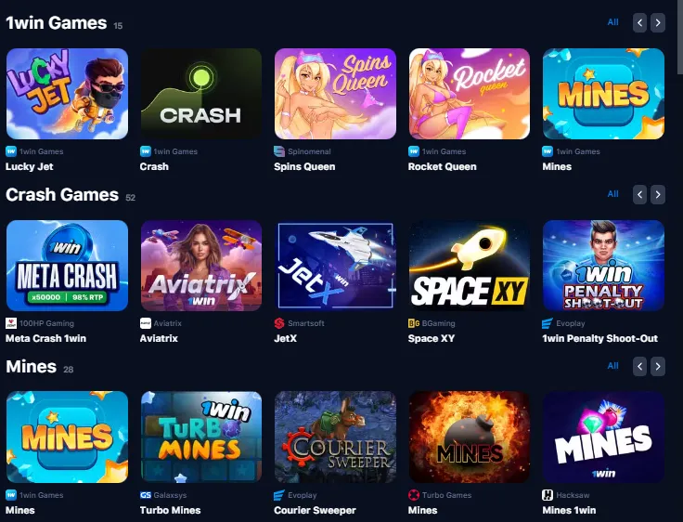Select the Courier Sweeper game tile
Image resolution: width=683 pixels, height=522 pixels.
[335, 437]
